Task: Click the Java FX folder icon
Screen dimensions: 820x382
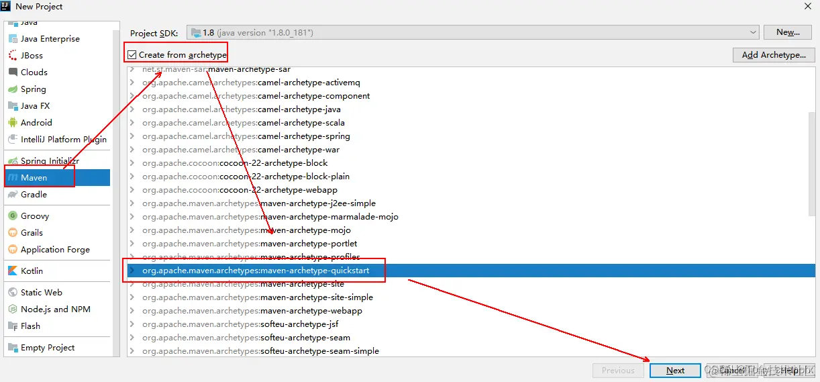Action: click(x=13, y=106)
